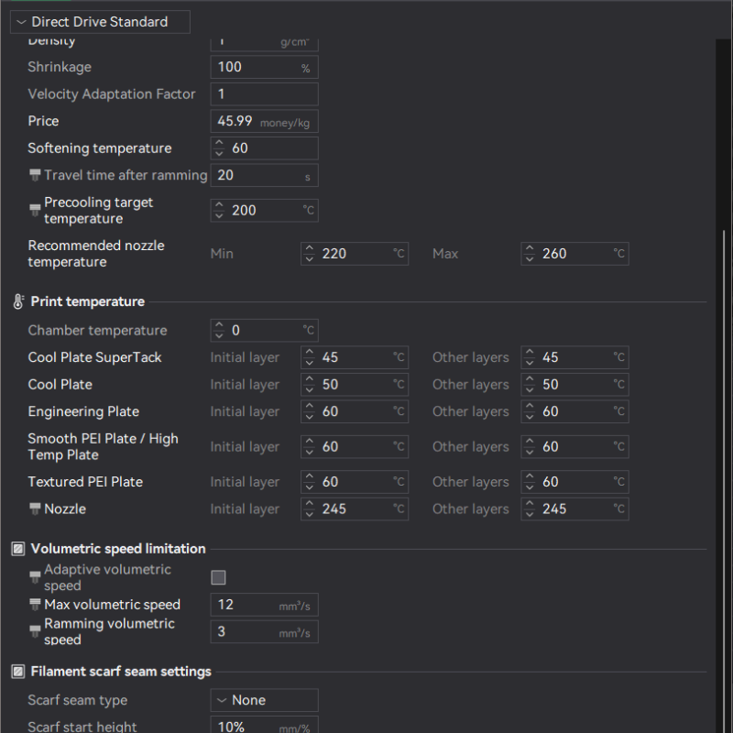This screenshot has height=733, width=733.
Task: Open the Scarf seam type dropdown
Action: [x=264, y=700]
